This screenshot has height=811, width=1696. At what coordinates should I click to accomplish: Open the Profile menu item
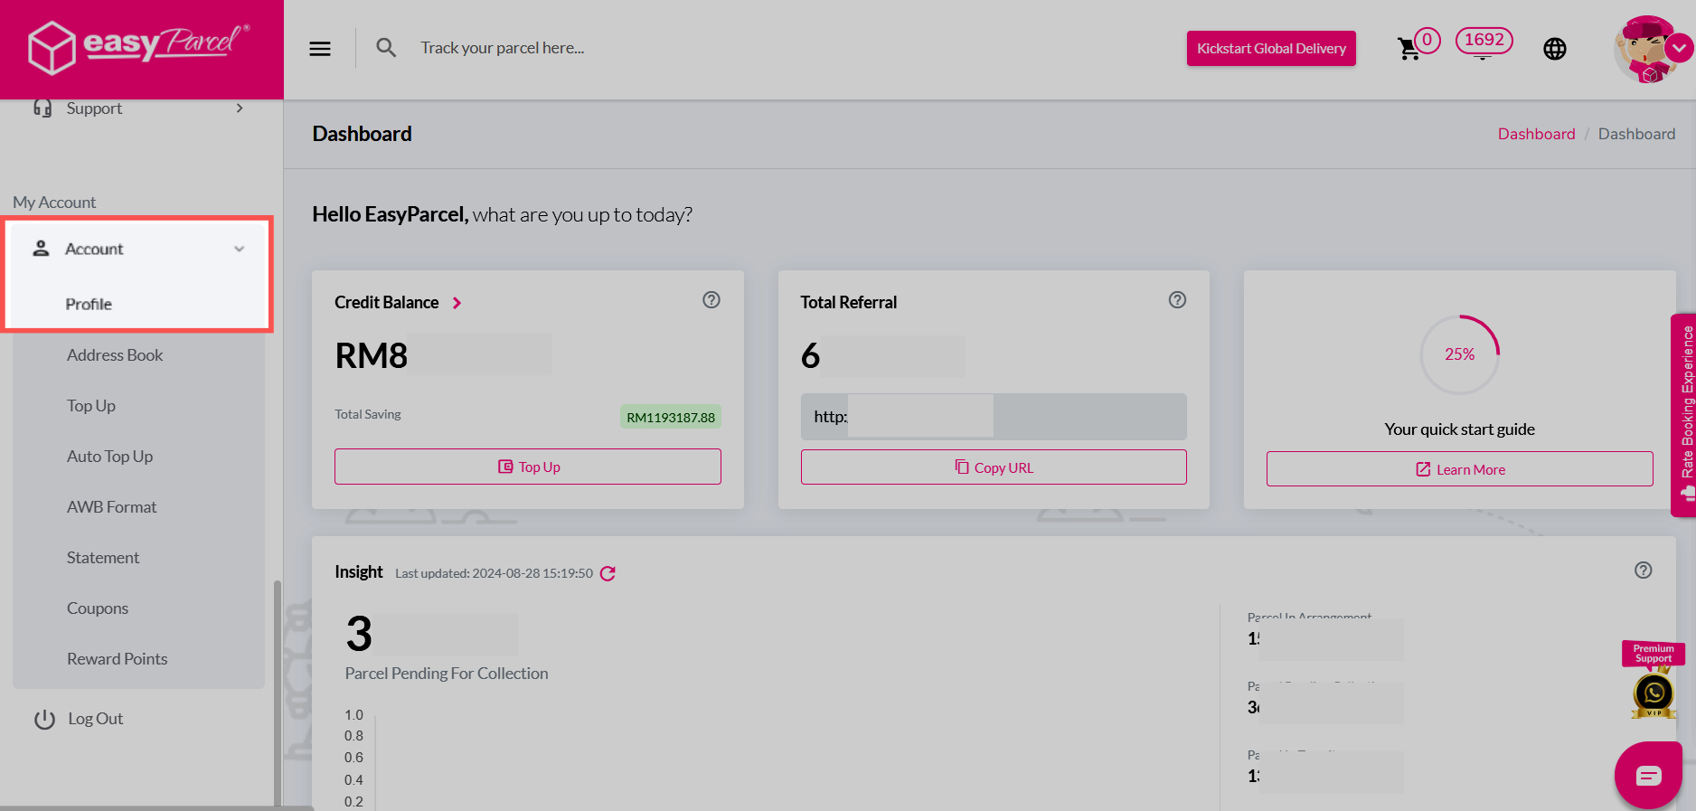coord(89,305)
